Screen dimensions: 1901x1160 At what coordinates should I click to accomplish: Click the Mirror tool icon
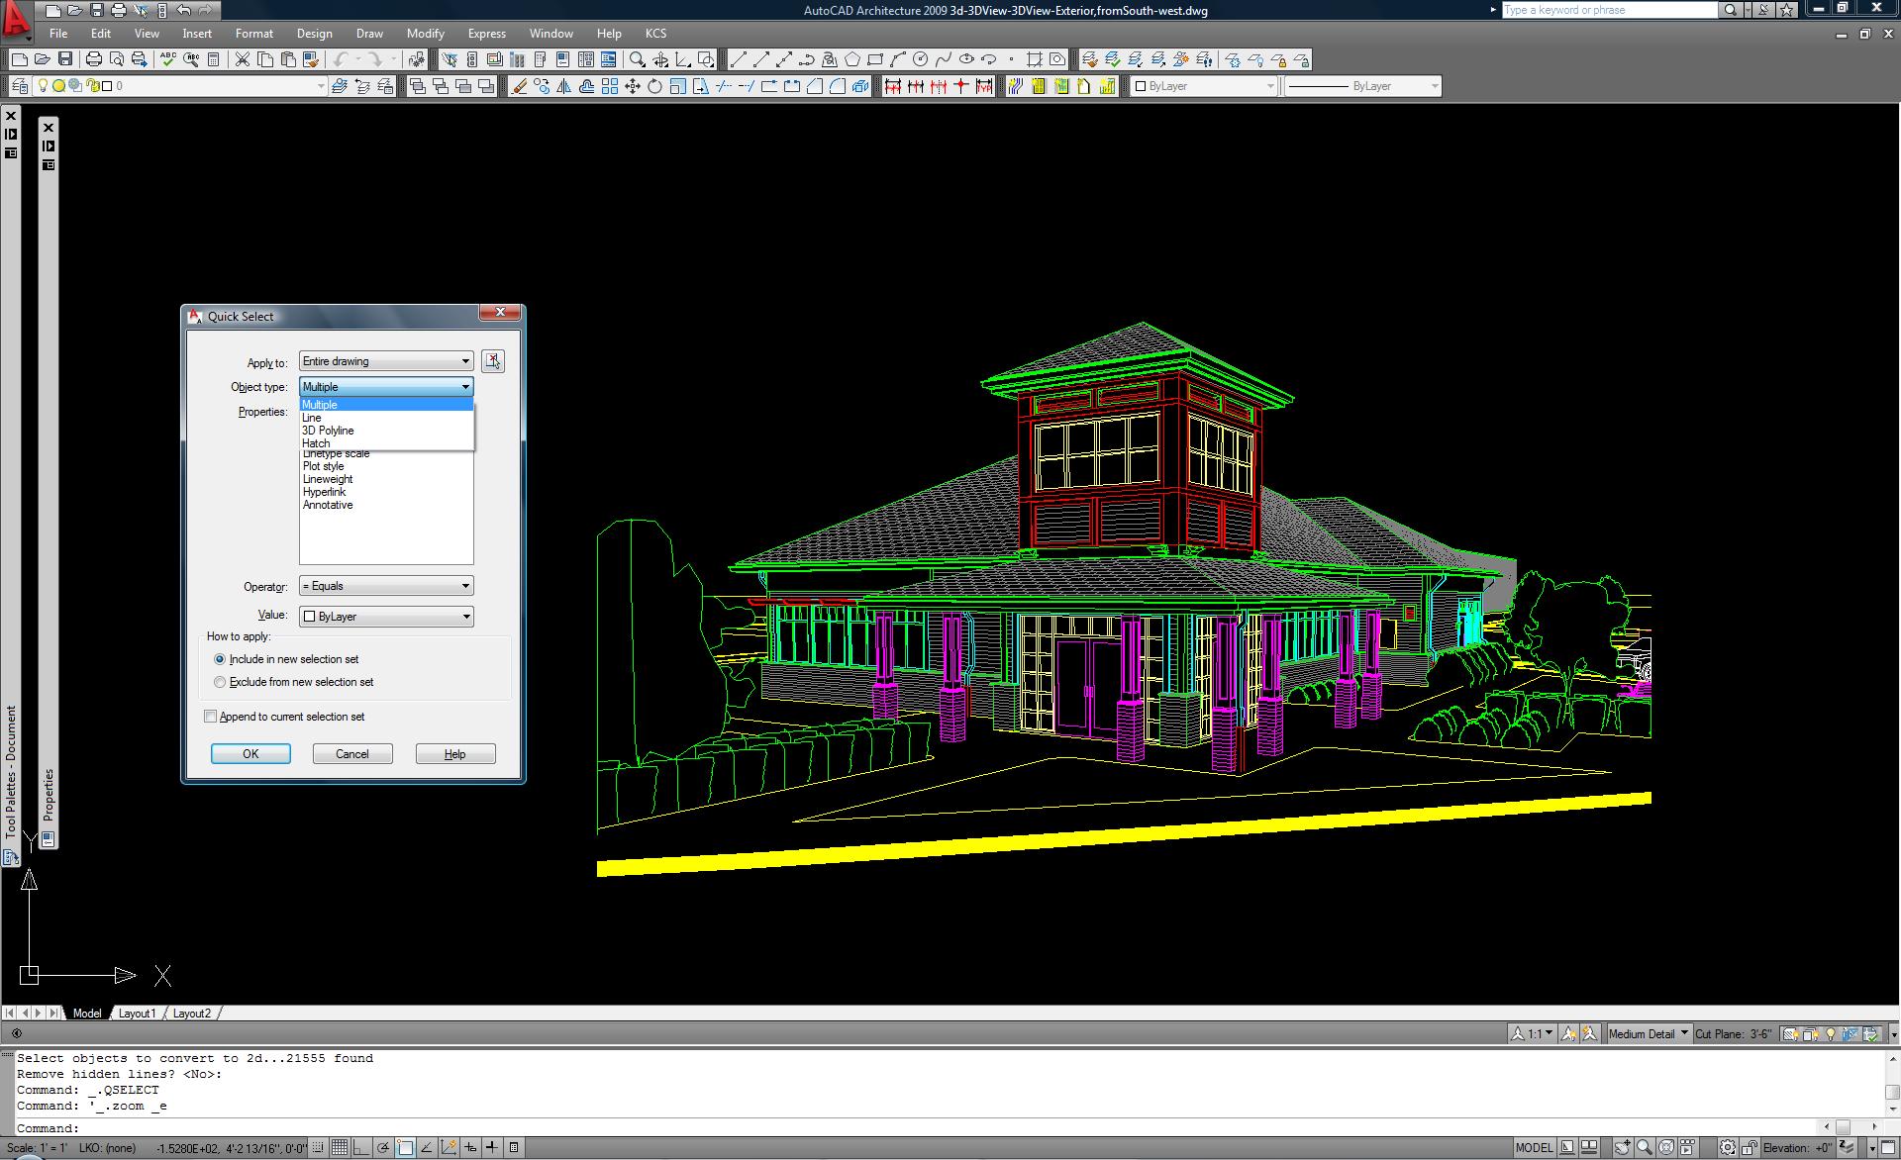point(564,86)
